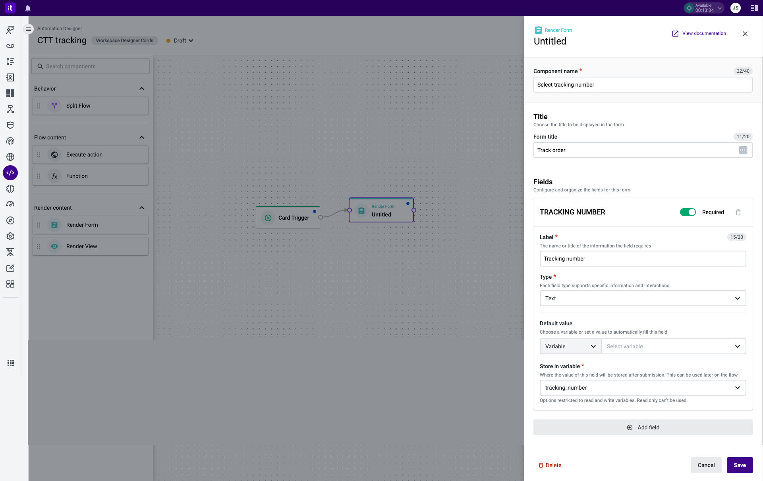Select the Card Trigger node on canvas

click(288, 218)
